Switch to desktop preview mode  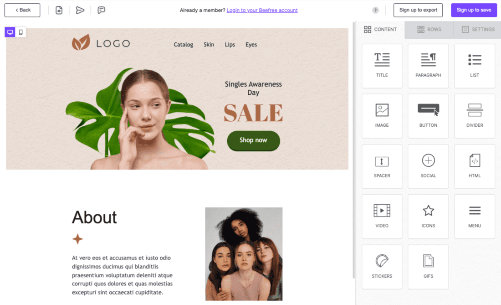click(x=10, y=32)
